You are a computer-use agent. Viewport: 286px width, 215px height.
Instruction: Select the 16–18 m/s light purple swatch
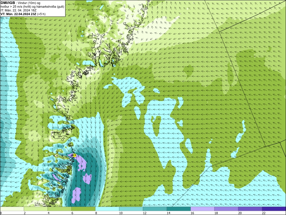pos(203,209)
